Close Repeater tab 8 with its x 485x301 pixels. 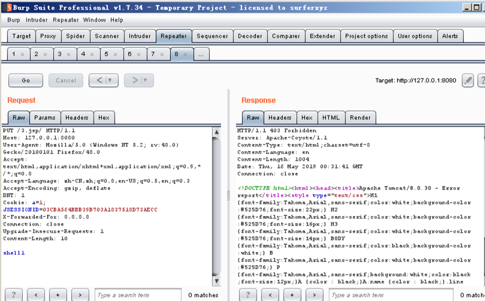tap(185, 55)
